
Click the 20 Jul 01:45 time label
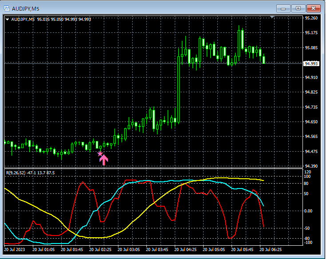pyautogui.click(x=72, y=249)
